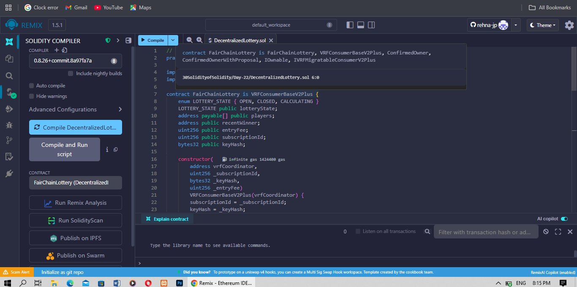The height and width of the screenshot is (287, 577).
Task: Open the Search in files sidebar icon
Action: click(x=9, y=76)
